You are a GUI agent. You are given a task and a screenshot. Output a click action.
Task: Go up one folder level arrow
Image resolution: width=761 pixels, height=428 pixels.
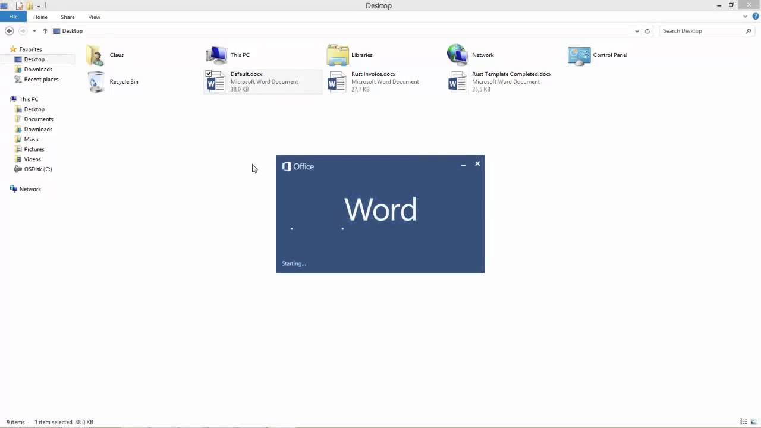coord(45,31)
